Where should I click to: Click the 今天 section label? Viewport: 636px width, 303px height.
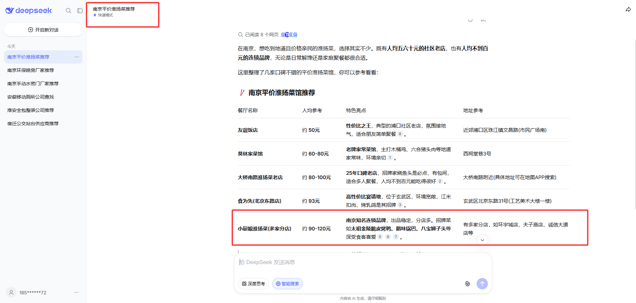[x=11, y=46]
